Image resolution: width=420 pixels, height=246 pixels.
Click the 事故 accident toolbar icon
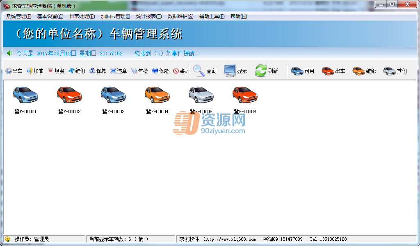(180, 71)
